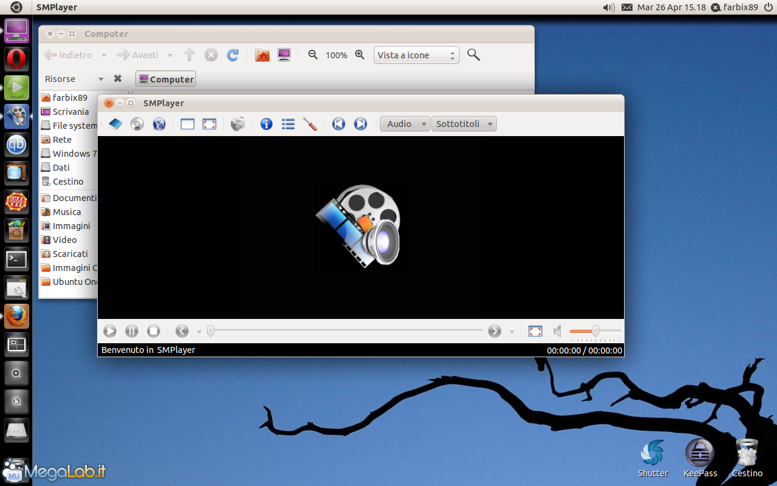Open the Vista a icone combo box
This screenshot has width=777, height=486.
pos(416,55)
